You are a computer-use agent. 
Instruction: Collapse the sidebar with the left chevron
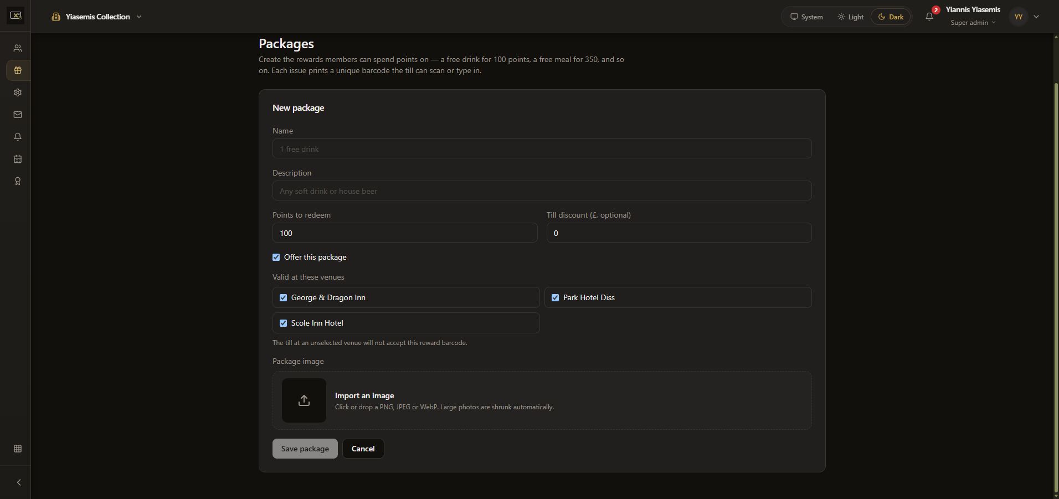point(18,482)
